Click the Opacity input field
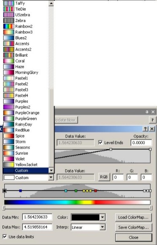This screenshot has height=245, width=157. coord(141,143)
